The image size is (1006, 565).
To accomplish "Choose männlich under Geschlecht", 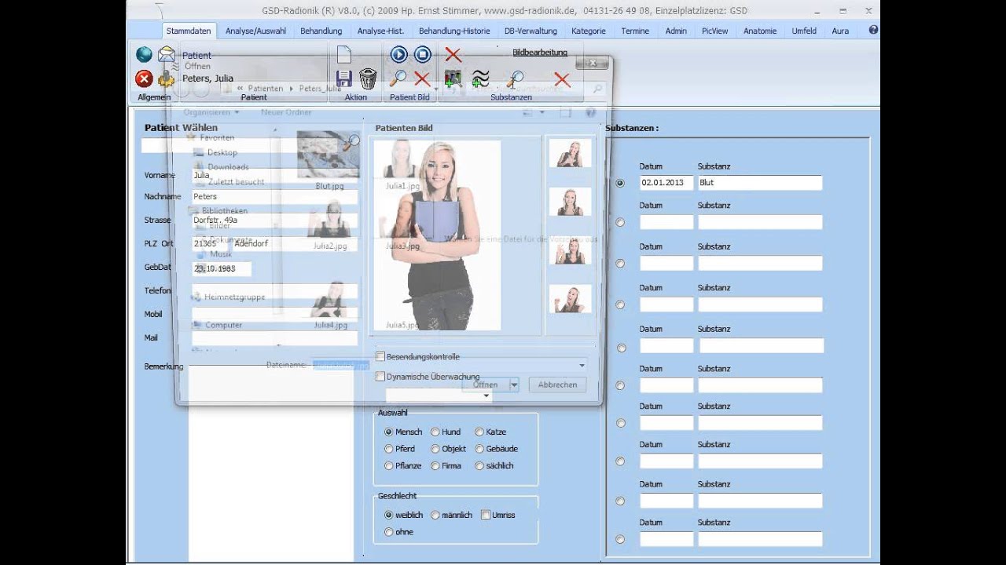I will 435,515.
